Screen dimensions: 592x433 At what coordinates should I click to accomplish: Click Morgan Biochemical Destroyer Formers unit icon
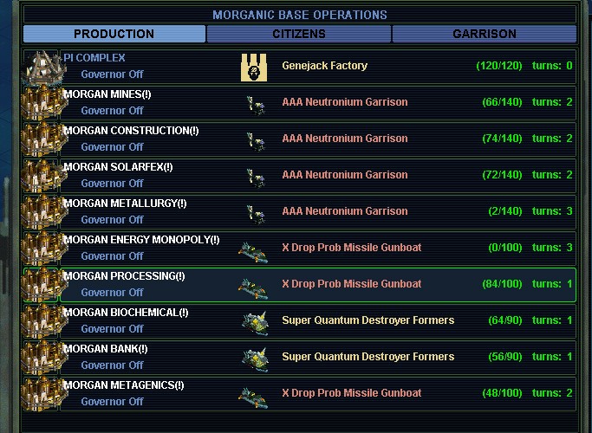pos(254,321)
